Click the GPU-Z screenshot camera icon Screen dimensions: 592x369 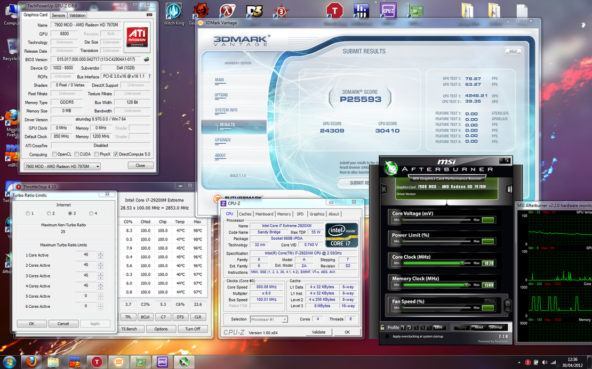(x=149, y=15)
